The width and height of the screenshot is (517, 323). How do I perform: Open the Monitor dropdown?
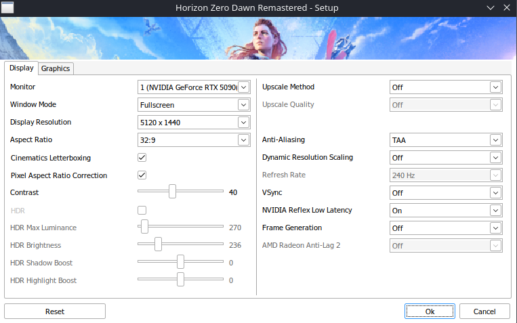coord(194,87)
